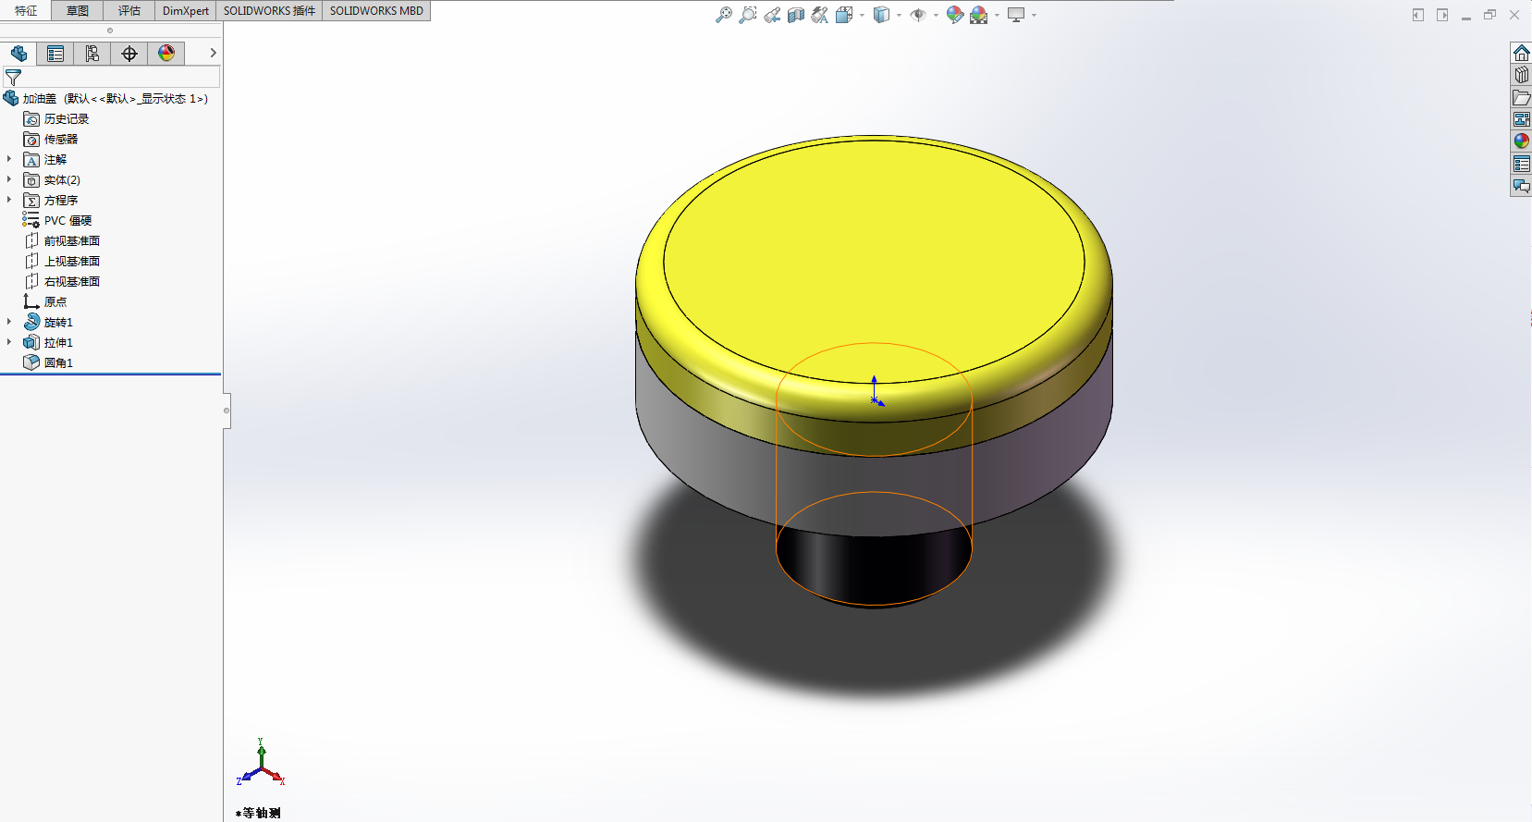Select 右视基准面 plane
The height and width of the screenshot is (822, 1532).
click(62, 282)
